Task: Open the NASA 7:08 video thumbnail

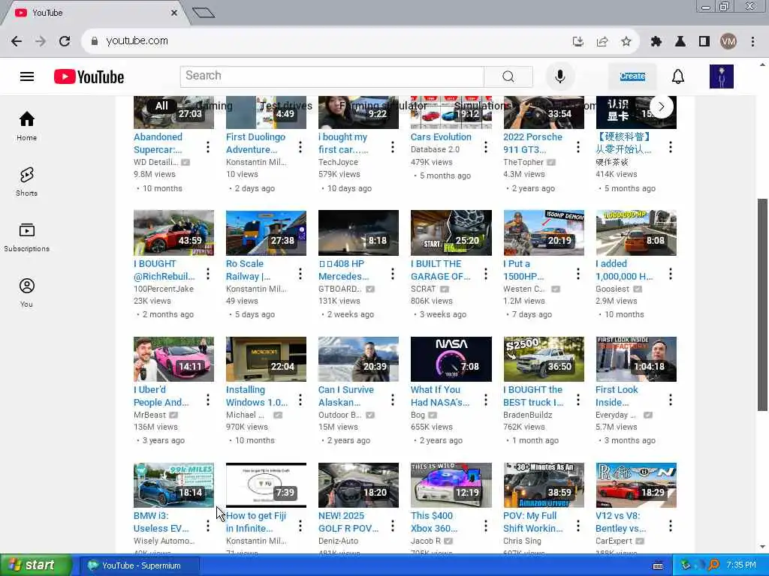Action: [451, 359]
